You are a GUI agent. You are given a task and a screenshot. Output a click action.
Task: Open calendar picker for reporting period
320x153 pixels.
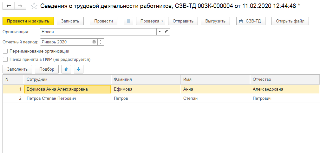pyautogui.click(x=94, y=42)
